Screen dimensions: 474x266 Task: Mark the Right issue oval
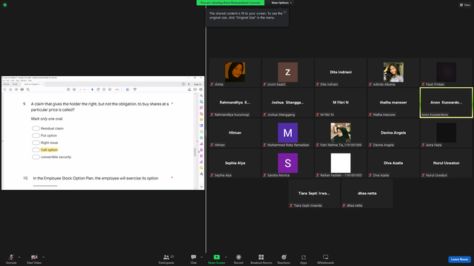pyautogui.click(x=36, y=143)
